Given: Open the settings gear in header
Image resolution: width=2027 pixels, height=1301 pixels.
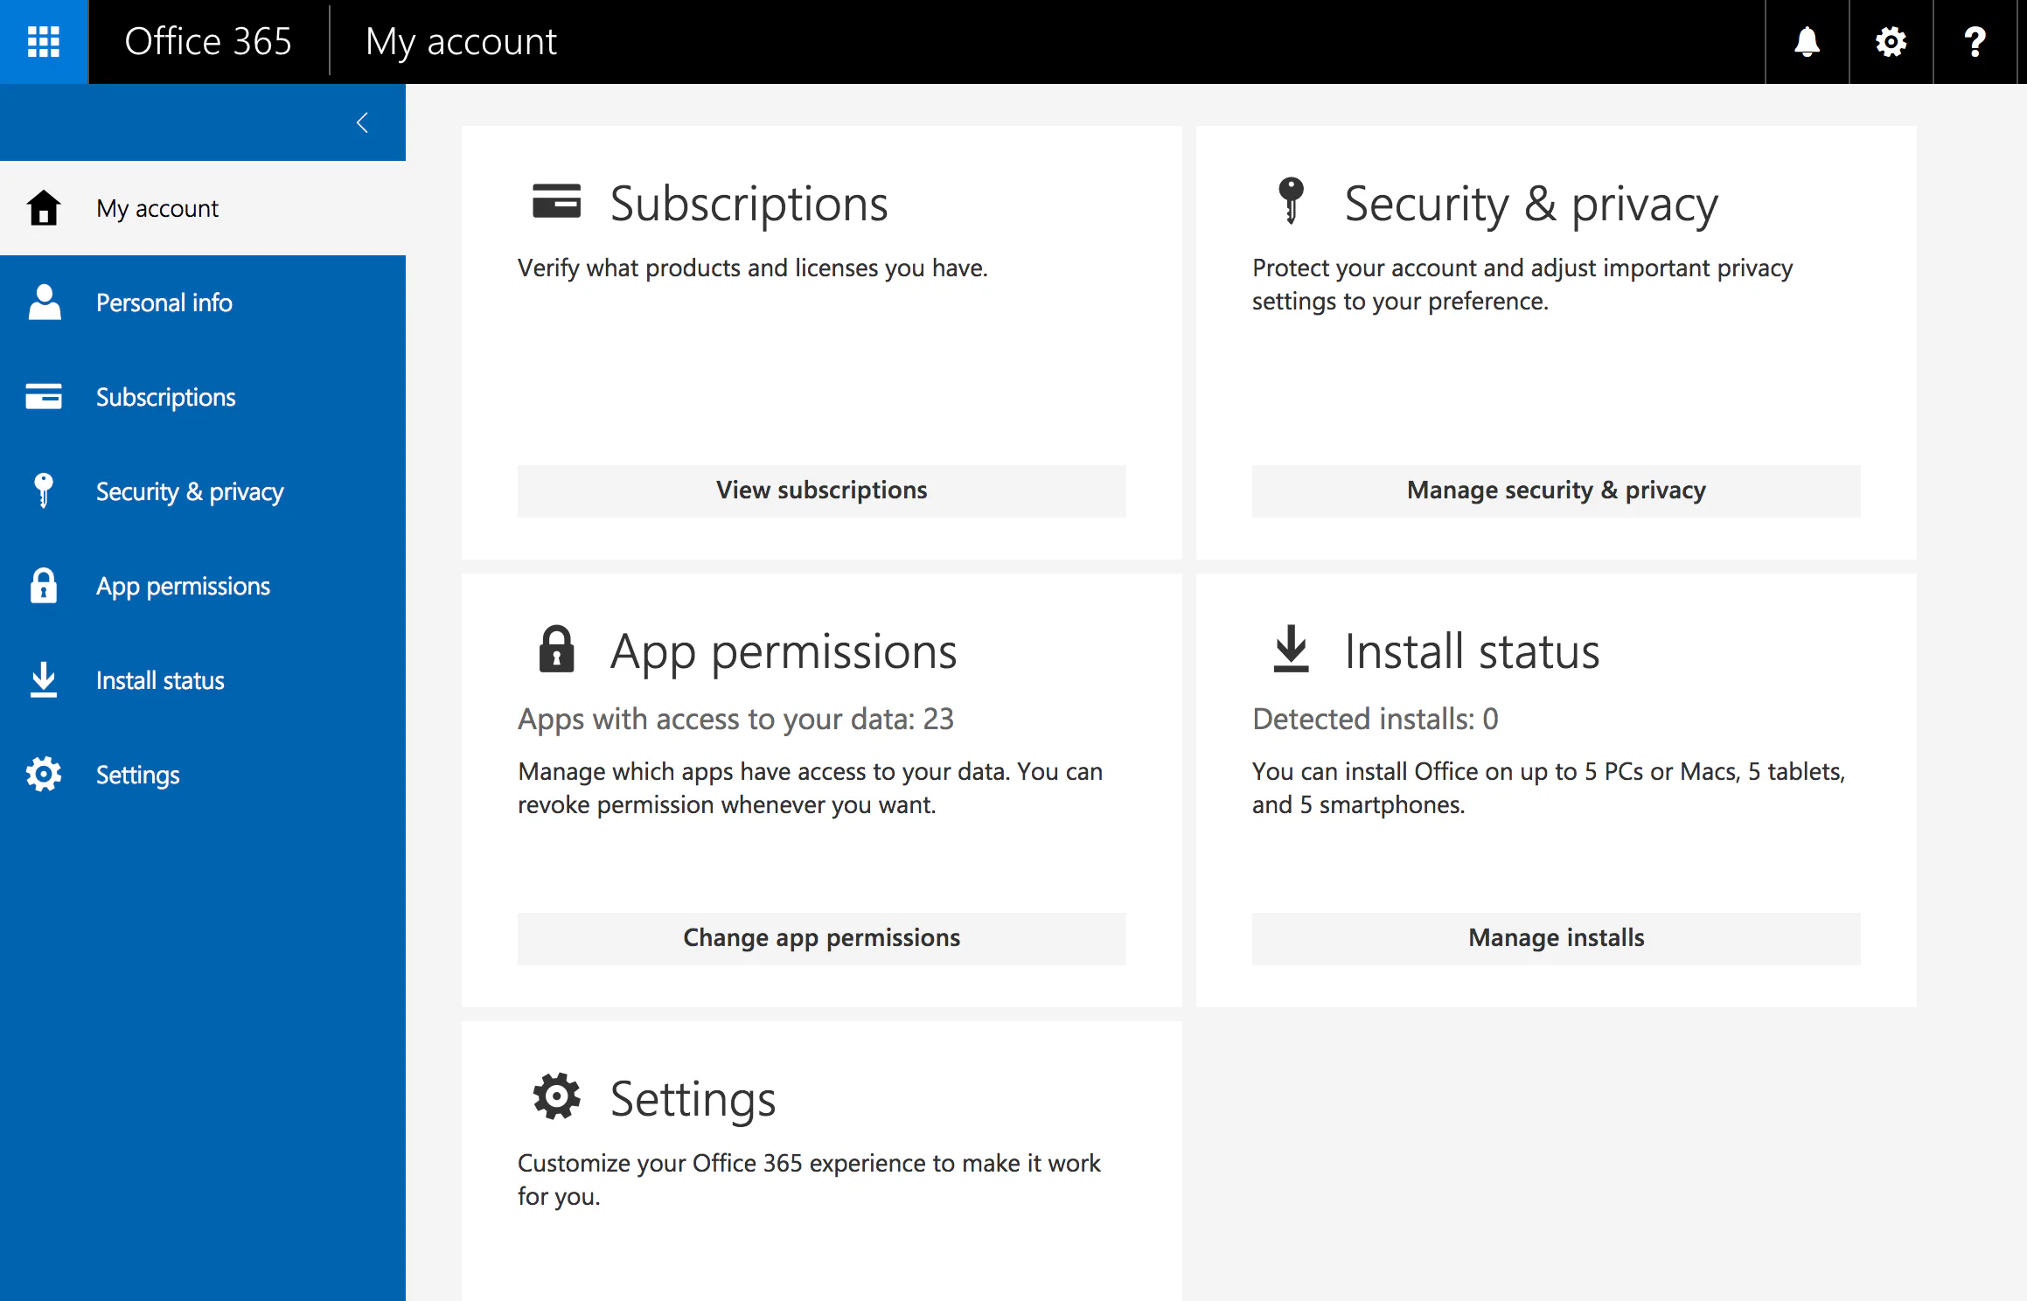Looking at the screenshot, I should (1891, 41).
